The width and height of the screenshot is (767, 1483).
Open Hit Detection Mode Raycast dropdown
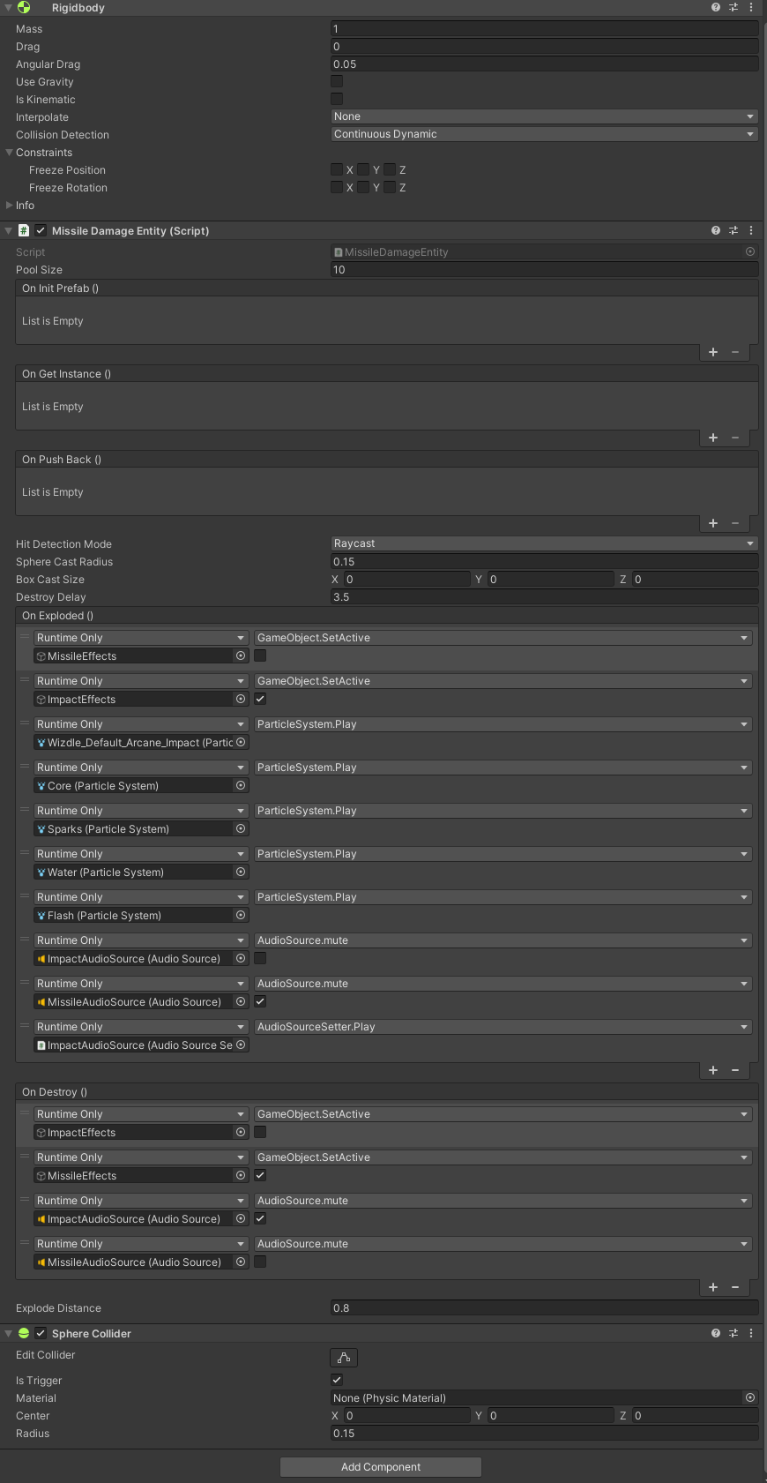click(544, 543)
